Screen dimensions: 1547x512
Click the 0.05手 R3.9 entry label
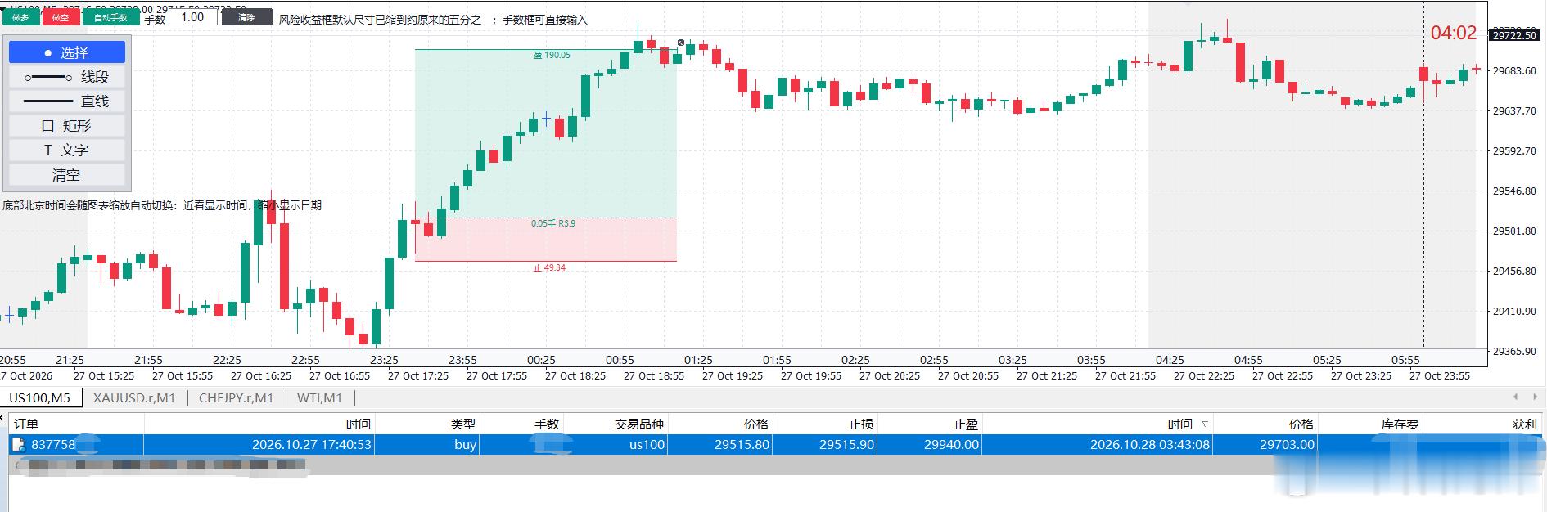[x=553, y=223]
